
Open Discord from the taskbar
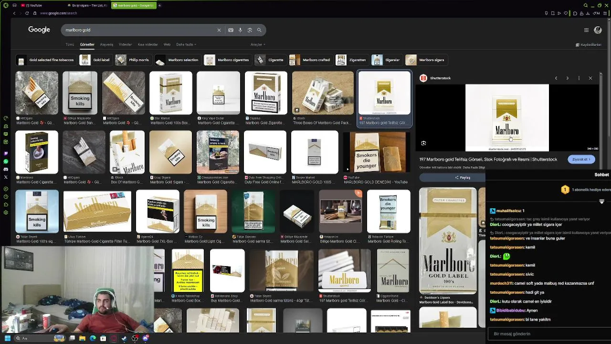[x=146, y=338]
